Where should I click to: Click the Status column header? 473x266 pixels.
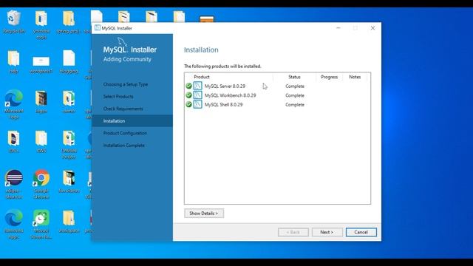pyautogui.click(x=294, y=77)
